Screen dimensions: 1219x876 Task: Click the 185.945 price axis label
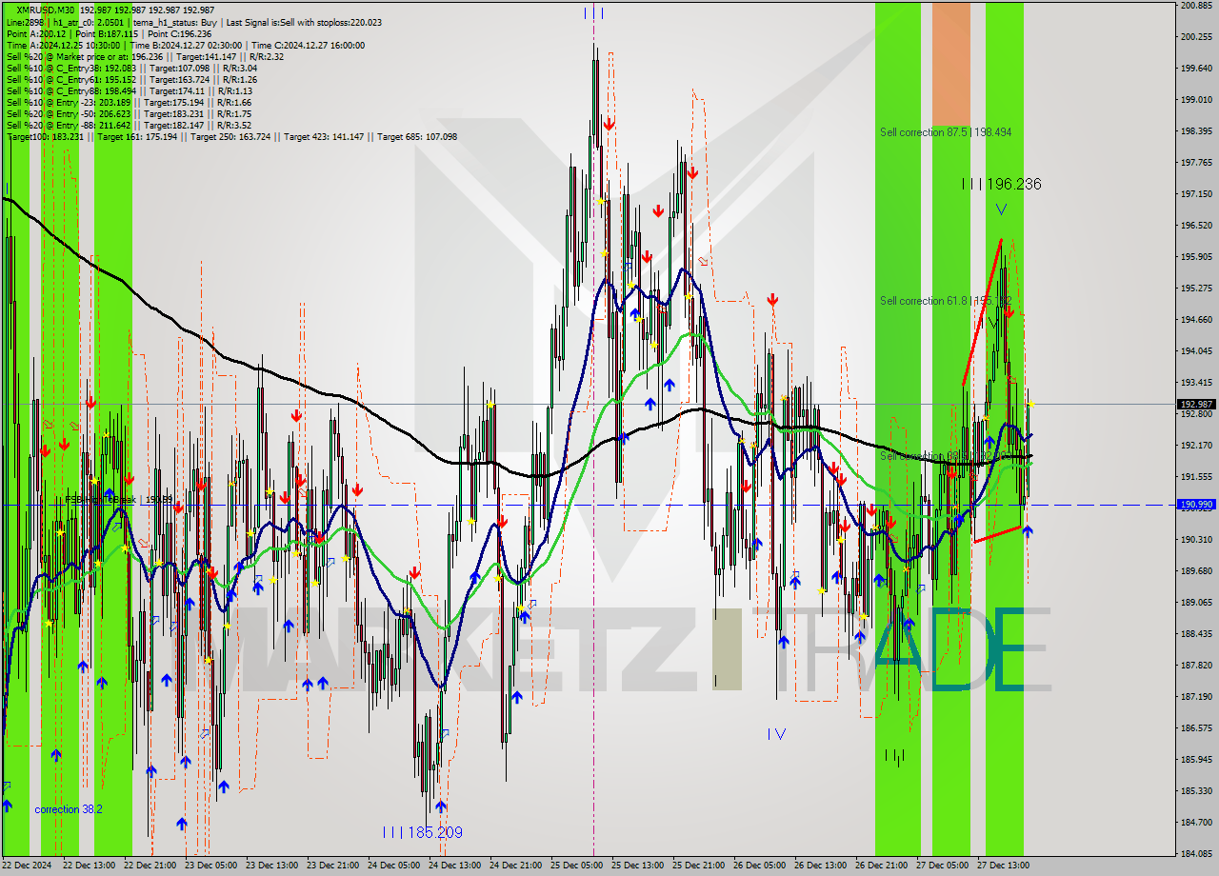(1196, 760)
